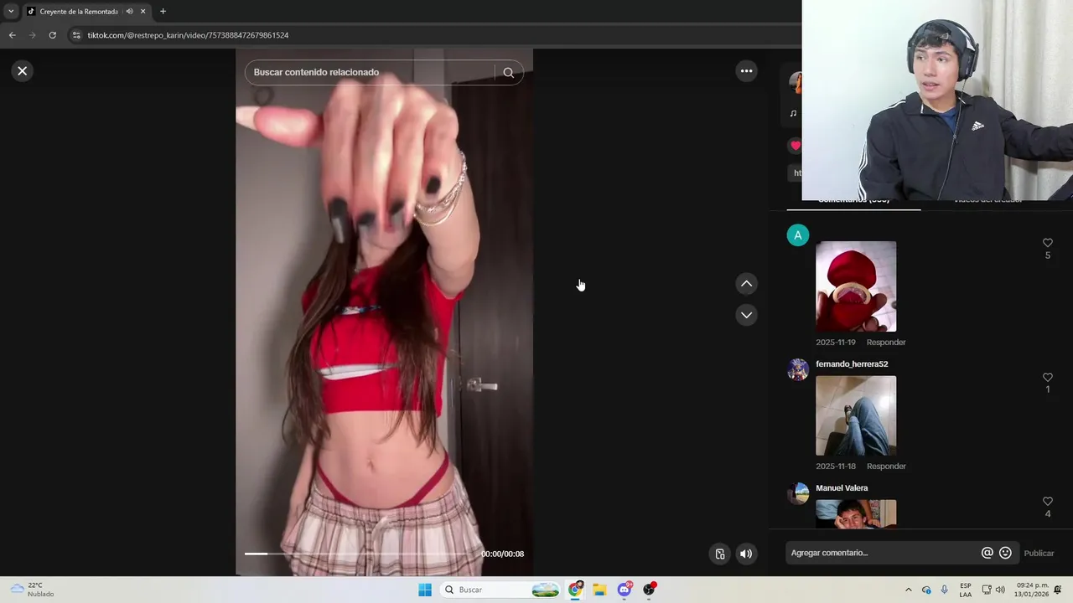Click the Publicar button
Viewport: 1073px width, 603px height.
pos(1039,553)
